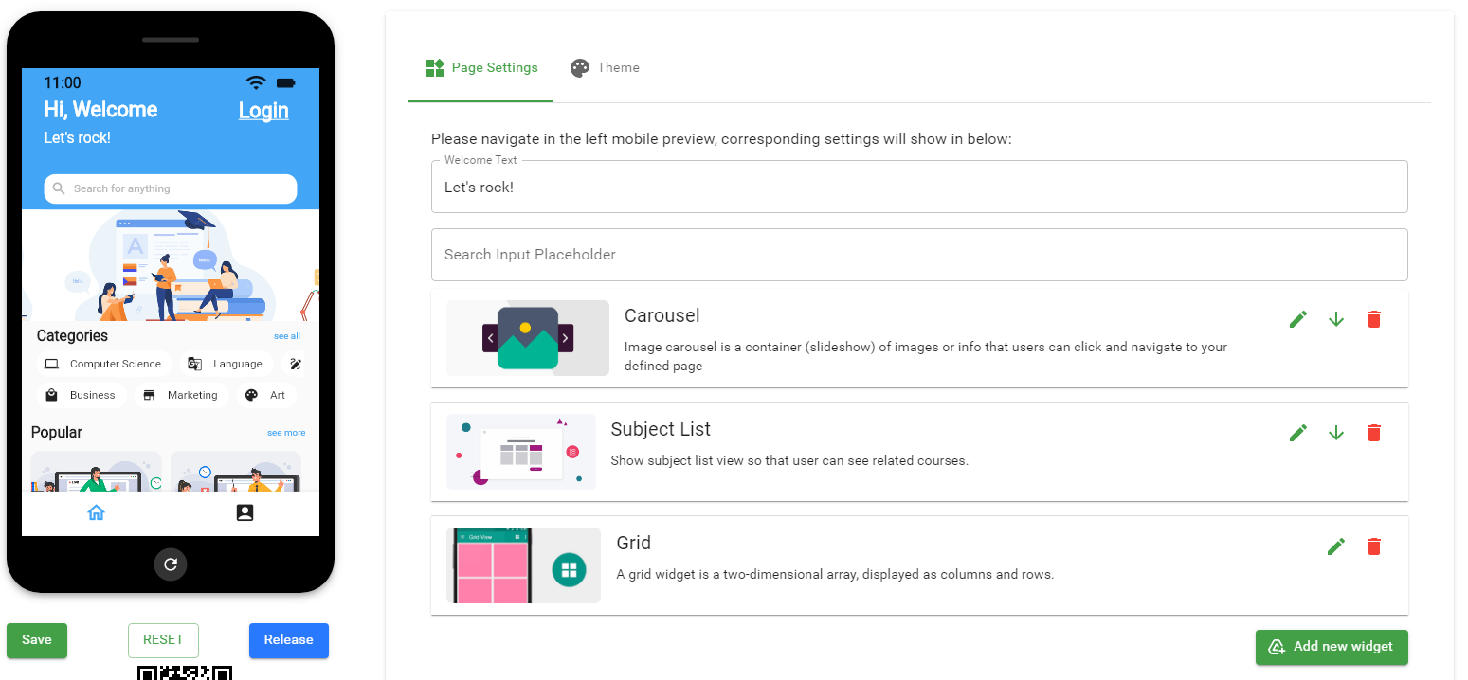Select the Page Settings tab

(x=481, y=68)
